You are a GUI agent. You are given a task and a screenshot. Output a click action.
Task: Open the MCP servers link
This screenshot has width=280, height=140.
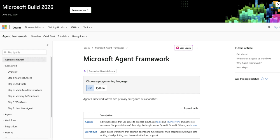173,122
